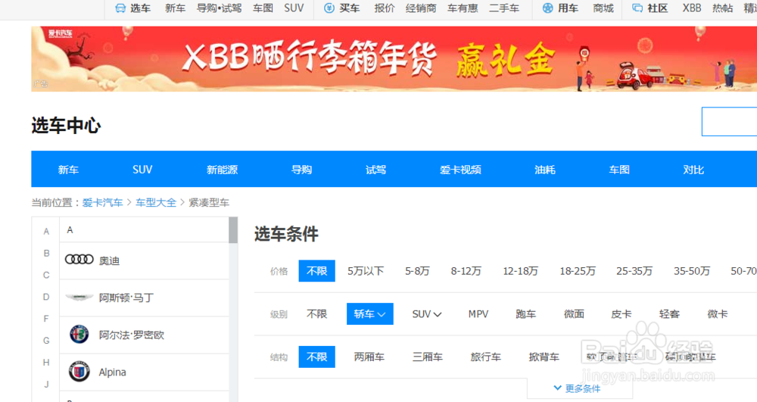Select 阿尔法·罗密欧 brand name

[132, 335]
